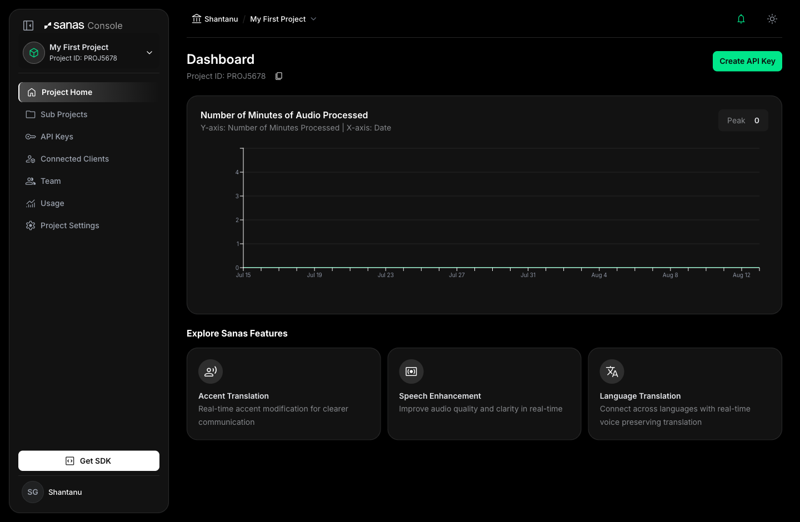This screenshot has width=800, height=522.
Task: Open the Language Translation card
Action: click(685, 394)
